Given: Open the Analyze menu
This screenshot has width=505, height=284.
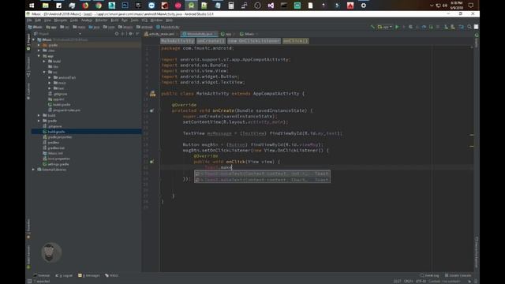Looking at the screenshot, I should (x=87, y=21).
